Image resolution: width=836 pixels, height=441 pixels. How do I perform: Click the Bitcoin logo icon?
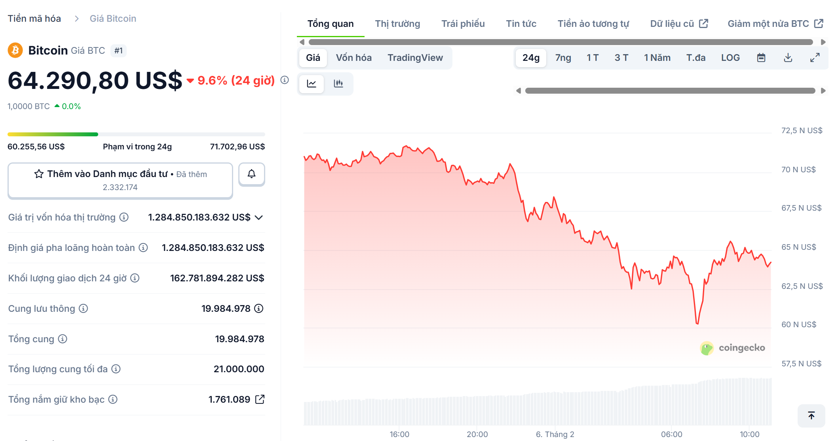point(15,50)
